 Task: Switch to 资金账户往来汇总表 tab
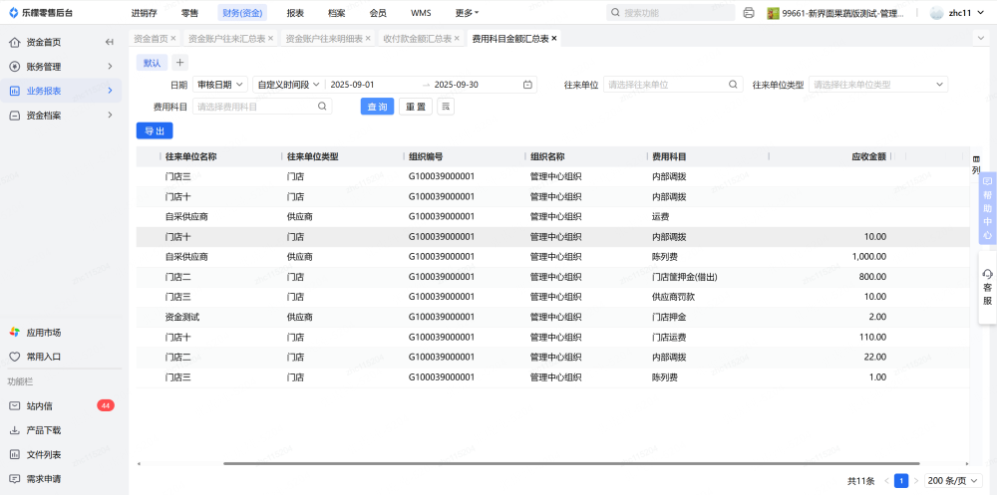pyautogui.click(x=226, y=38)
